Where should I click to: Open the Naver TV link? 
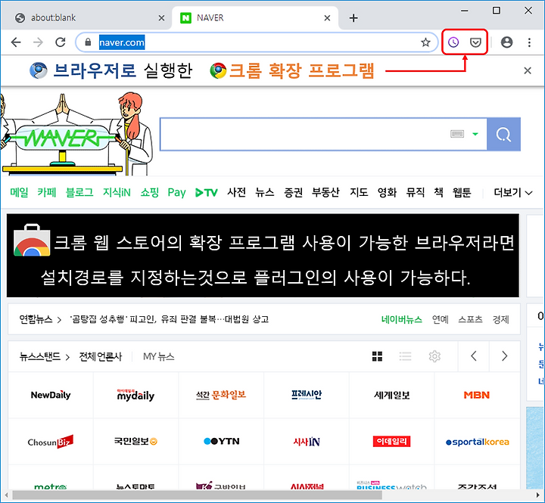[x=207, y=192]
